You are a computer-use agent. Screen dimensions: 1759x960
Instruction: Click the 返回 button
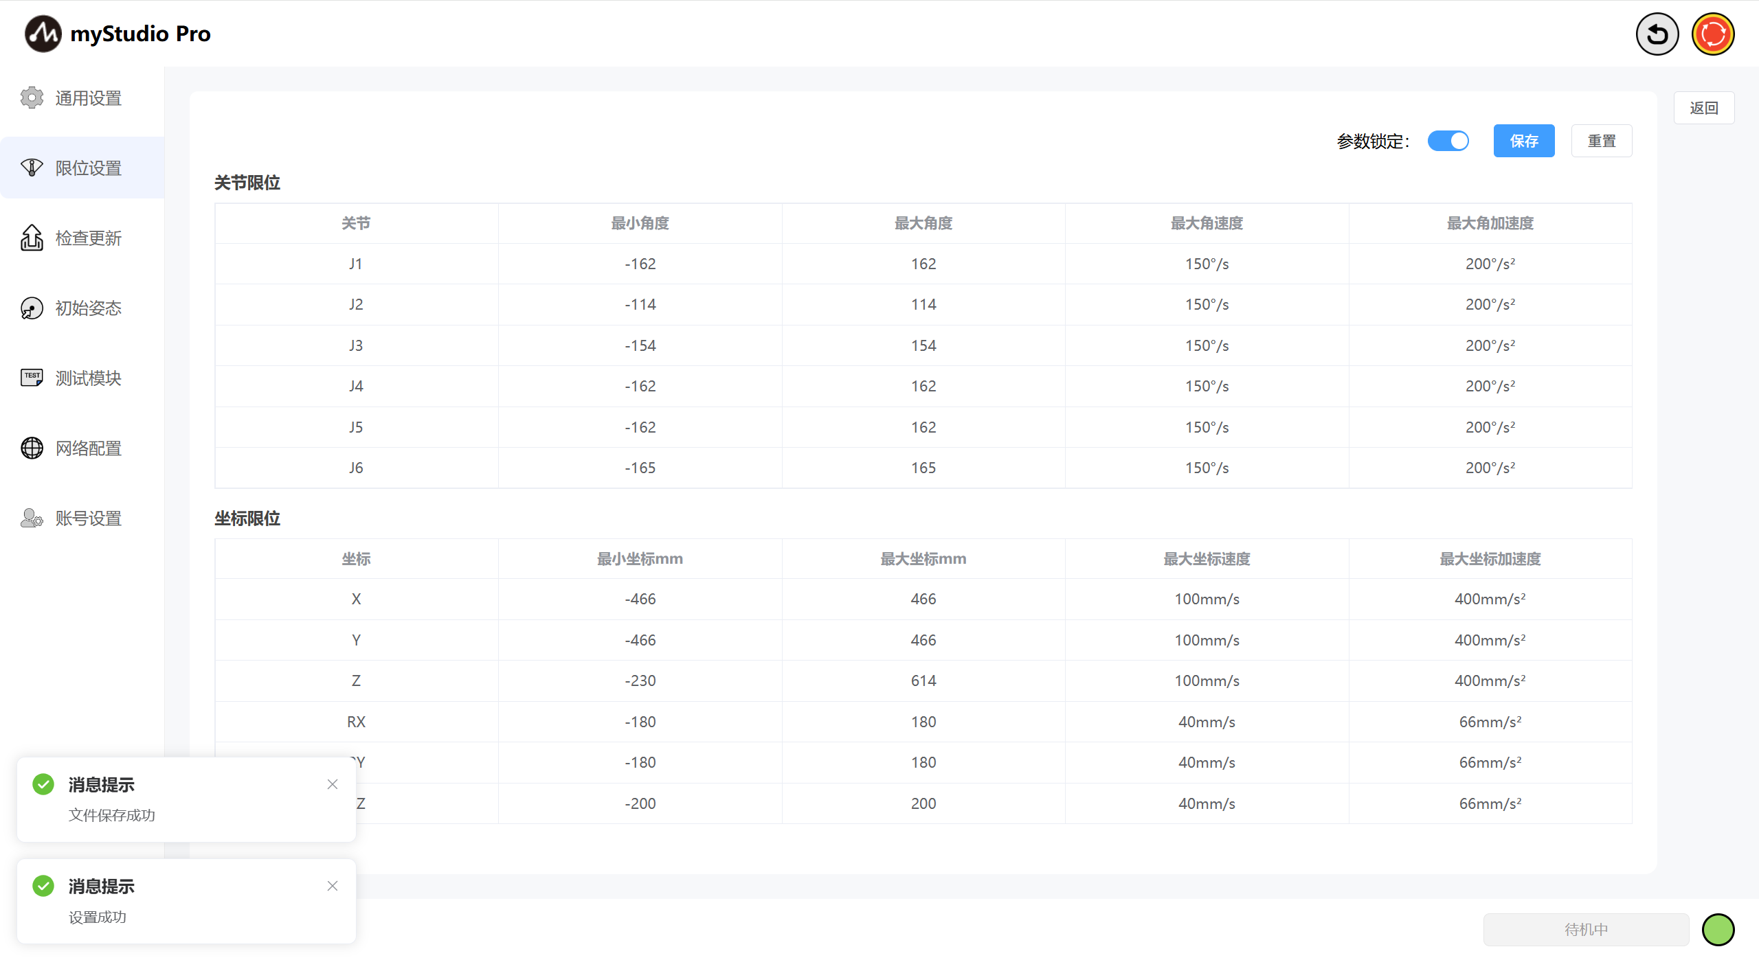[x=1703, y=108]
